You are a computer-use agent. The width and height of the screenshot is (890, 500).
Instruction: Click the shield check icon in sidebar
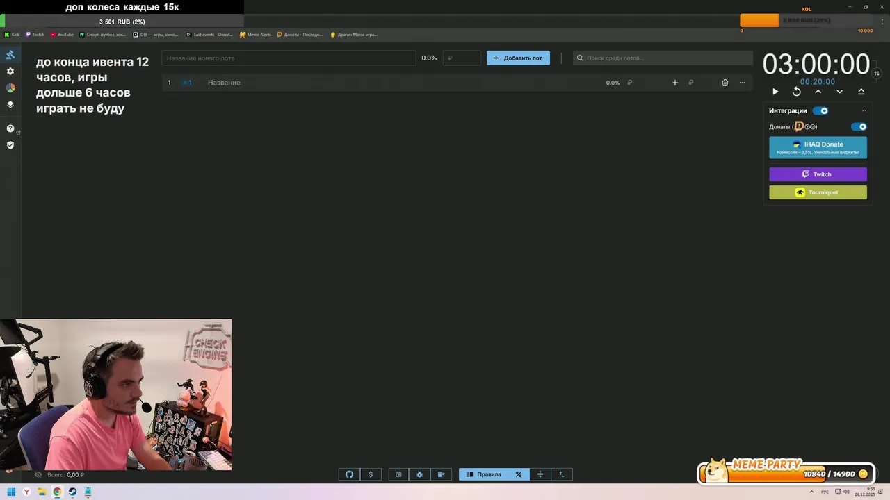10,145
